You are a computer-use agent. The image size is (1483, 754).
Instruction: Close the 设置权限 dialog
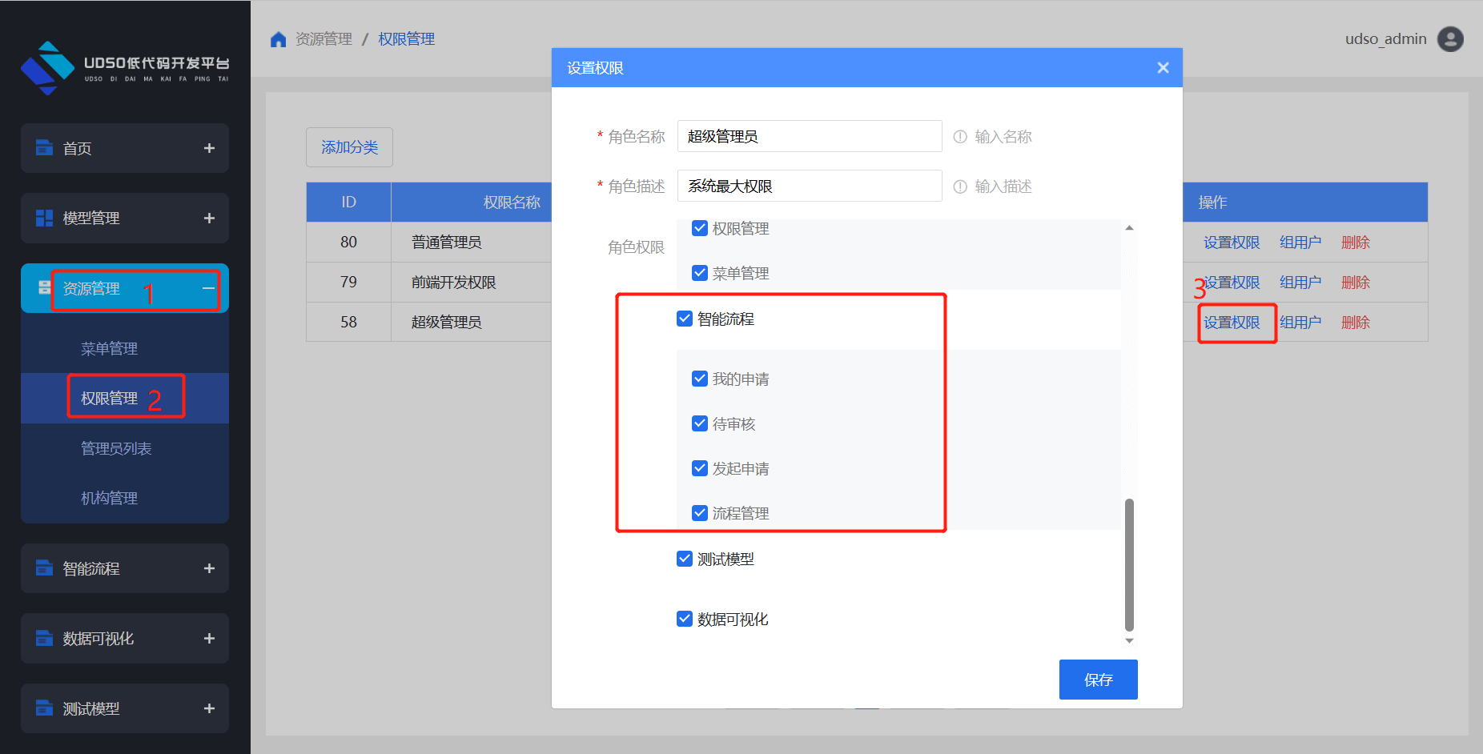[1163, 68]
